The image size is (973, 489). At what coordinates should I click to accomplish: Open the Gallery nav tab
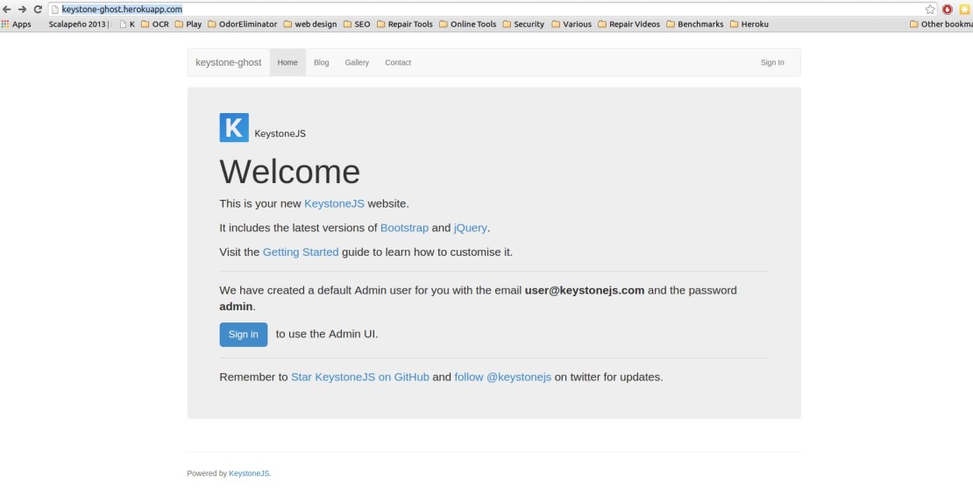[x=357, y=62]
